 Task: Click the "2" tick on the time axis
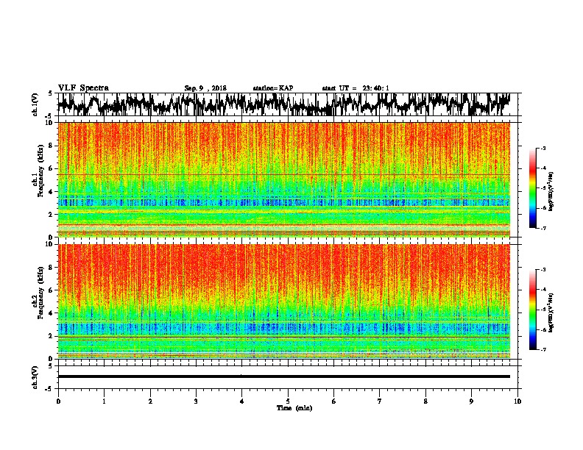click(150, 401)
